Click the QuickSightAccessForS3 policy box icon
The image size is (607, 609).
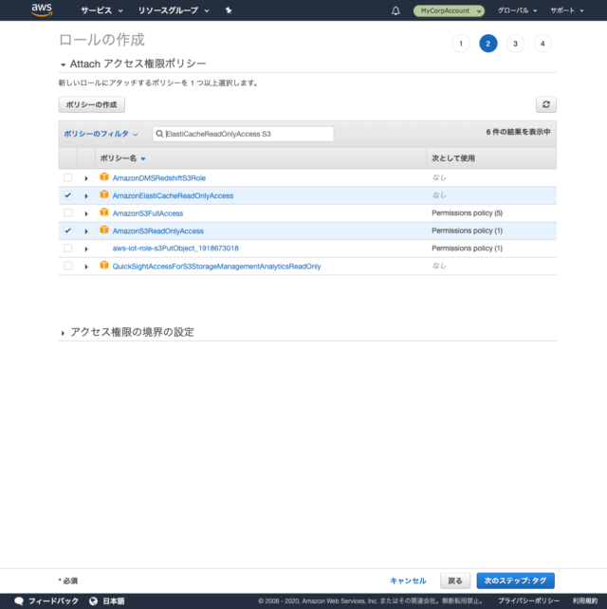[x=104, y=265]
